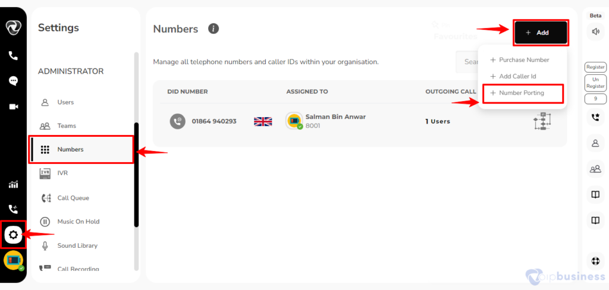Open chat messages icon in sidebar
The height and width of the screenshot is (290, 609).
13,81
